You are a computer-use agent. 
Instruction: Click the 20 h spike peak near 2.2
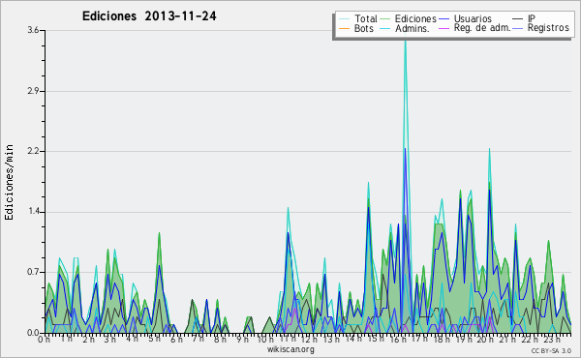489,150
